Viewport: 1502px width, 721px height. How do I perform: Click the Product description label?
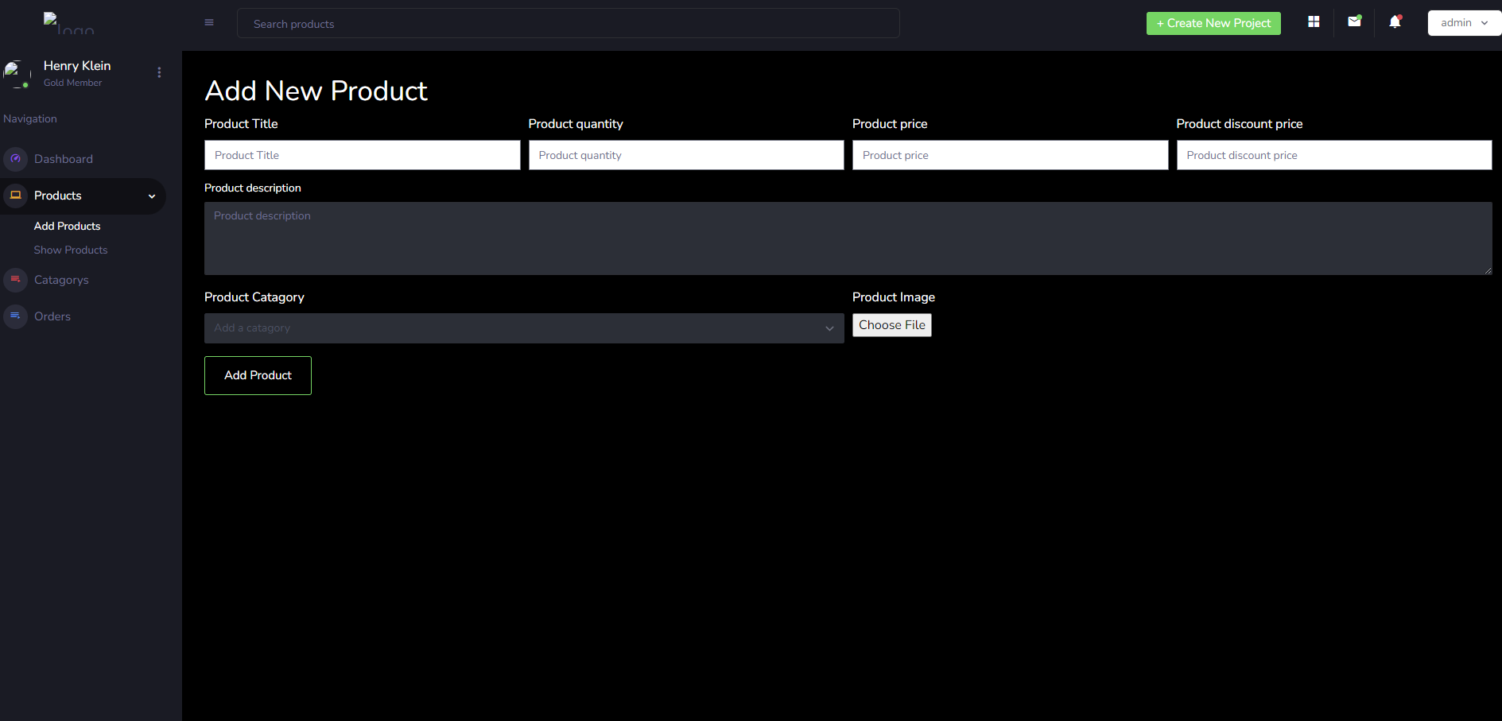click(x=253, y=188)
